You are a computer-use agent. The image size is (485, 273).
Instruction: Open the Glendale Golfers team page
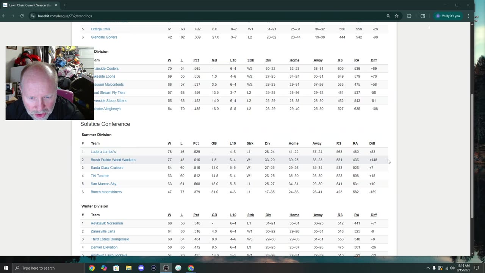(x=104, y=37)
